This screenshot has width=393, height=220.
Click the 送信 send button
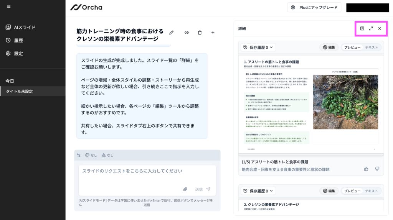(203, 189)
